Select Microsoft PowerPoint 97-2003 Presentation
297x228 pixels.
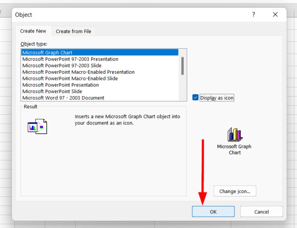tap(100, 59)
